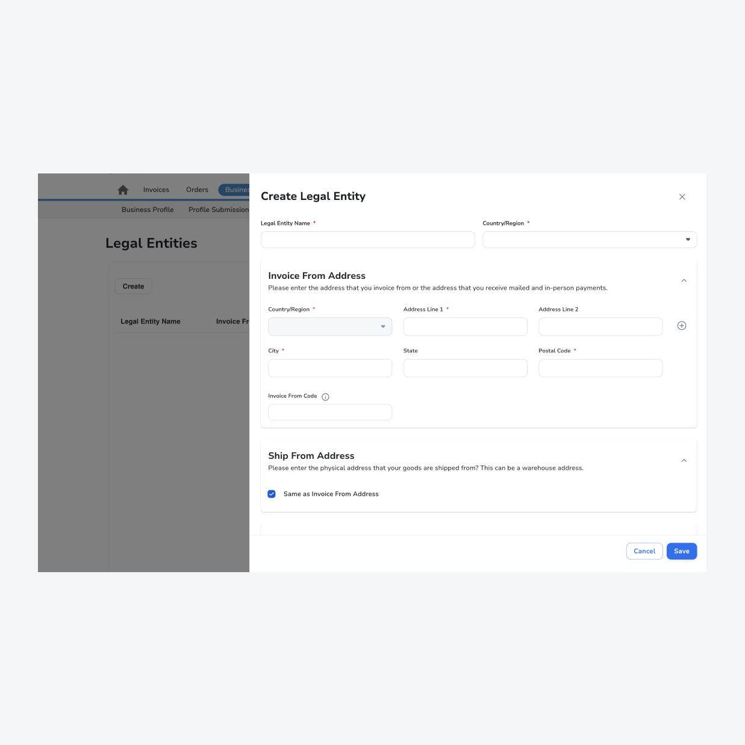Open the Business Profile tab
The height and width of the screenshot is (745, 745).
click(148, 210)
